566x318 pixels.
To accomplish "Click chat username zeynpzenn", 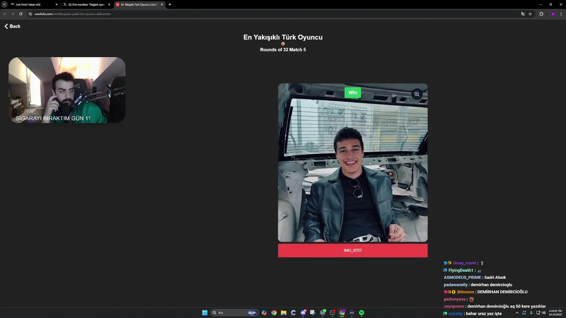I will click(x=454, y=307).
